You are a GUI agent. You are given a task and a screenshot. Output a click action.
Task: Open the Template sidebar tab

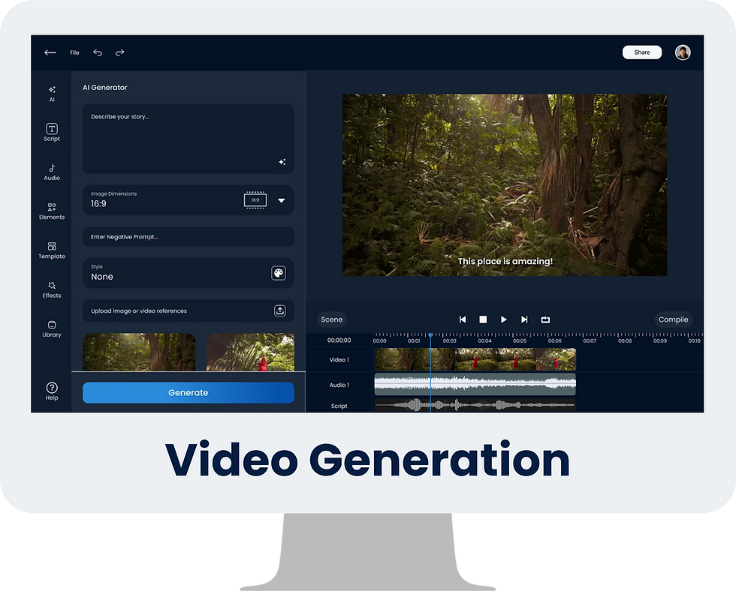(x=52, y=250)
